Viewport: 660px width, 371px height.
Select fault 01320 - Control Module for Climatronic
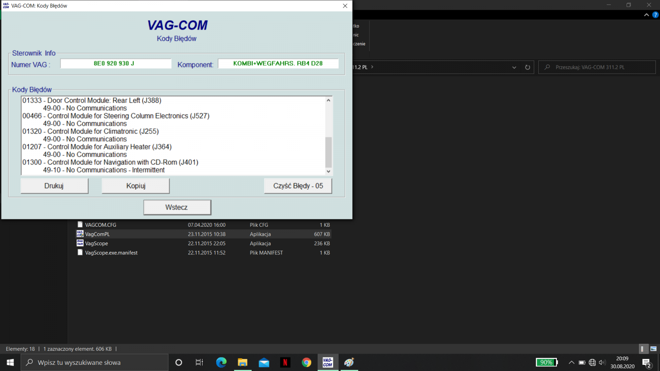(x=91, y=131)
